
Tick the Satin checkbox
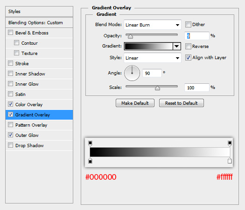(x=10, y=94)
